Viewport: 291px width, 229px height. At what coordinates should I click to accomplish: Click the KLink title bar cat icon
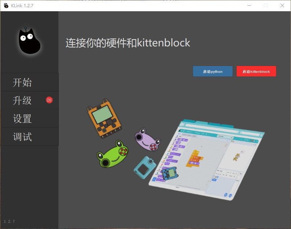point(6,5)
